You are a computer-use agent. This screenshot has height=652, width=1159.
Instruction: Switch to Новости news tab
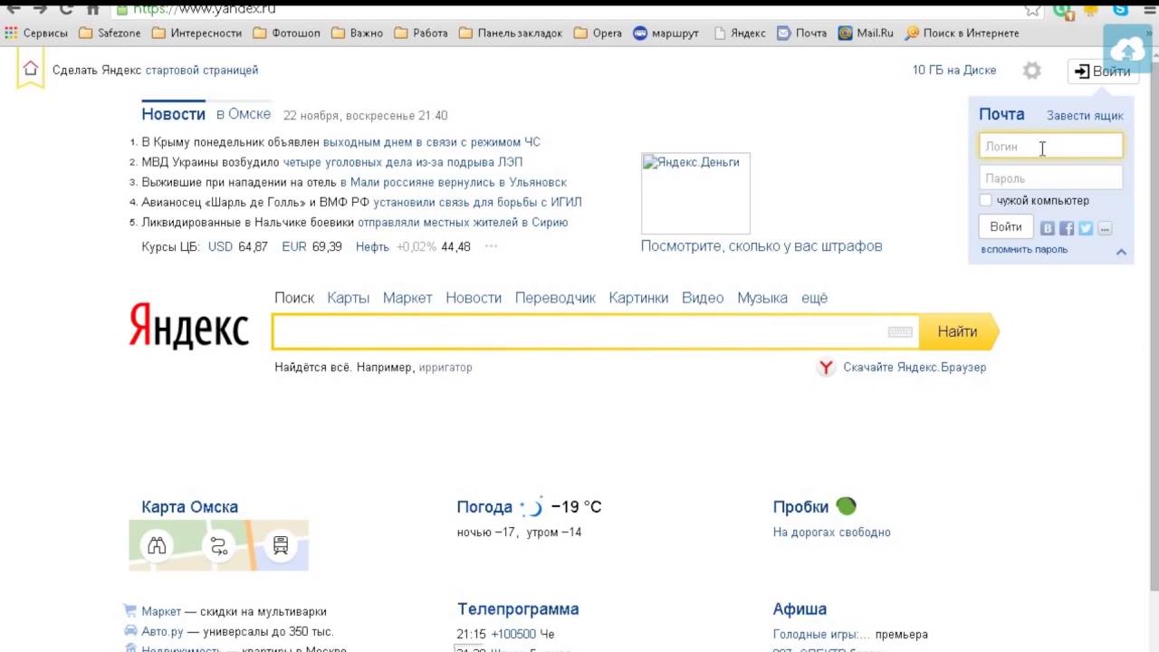tap(173, 114)
